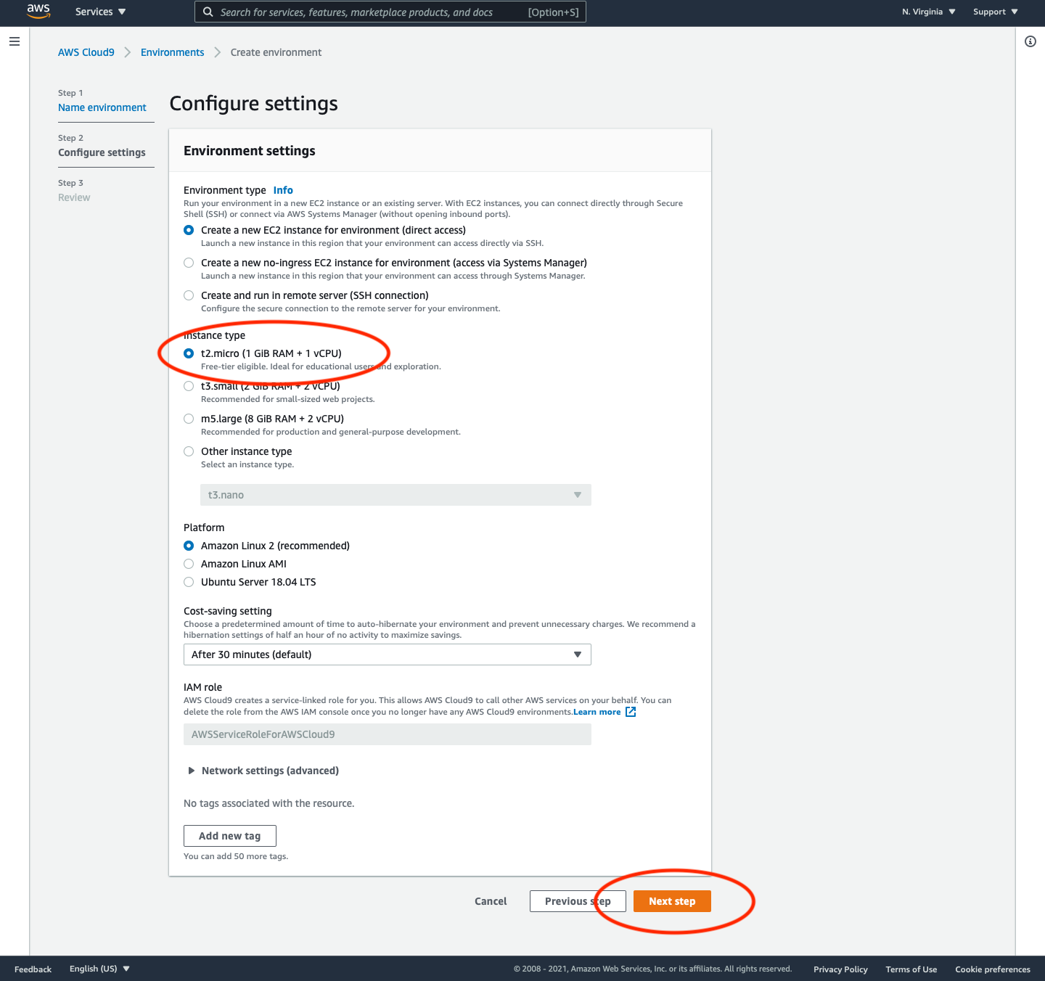Click the AWS logo home icon

point(38,11)
